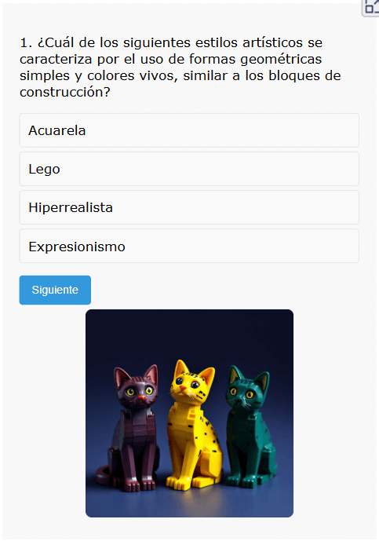Screen dimensions: 379x541
Task: Open the Lego cats illustration
Action: (189, 413)
